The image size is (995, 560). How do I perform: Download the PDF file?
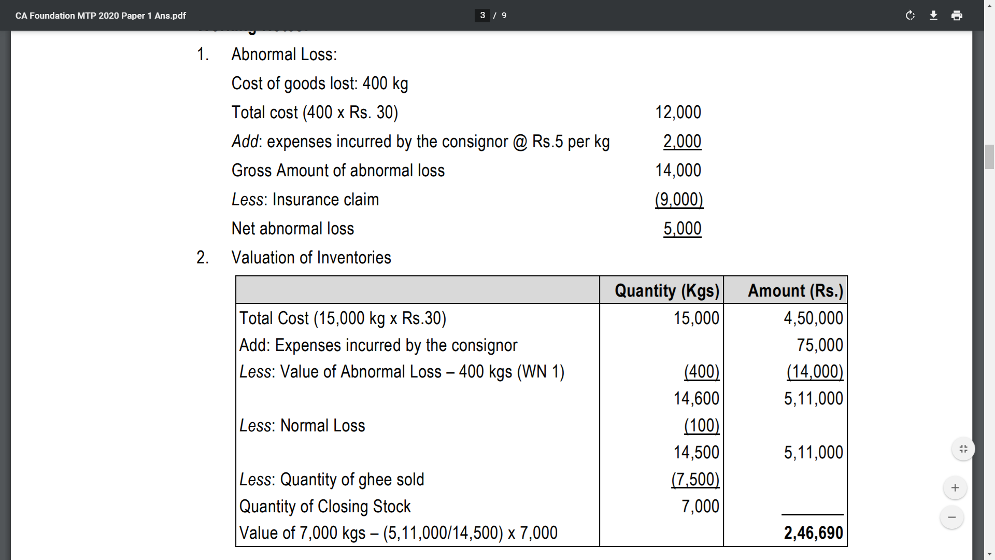point(933,16)
